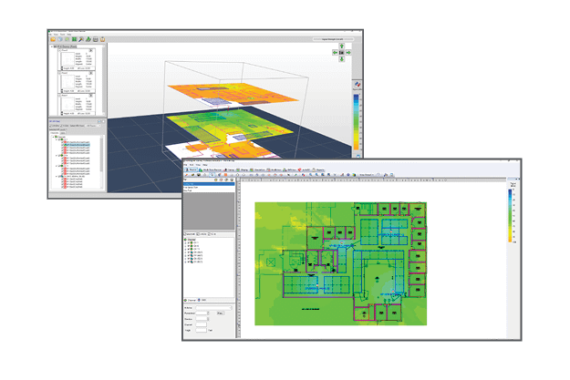The image size is (570, 380).
Task: Click the first toolbar icon in 3D viewer
Action: [53, 41]
